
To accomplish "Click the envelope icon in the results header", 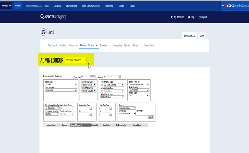I will click(44, 125).
